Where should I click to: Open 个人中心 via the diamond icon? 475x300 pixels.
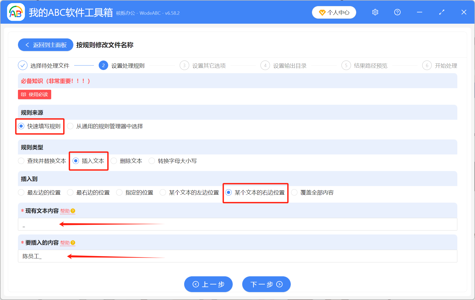tap(322, 12)
